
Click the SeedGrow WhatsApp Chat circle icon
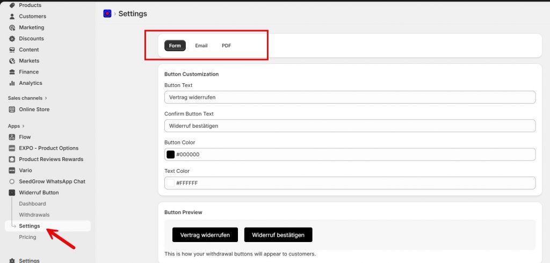pos(12,181)
